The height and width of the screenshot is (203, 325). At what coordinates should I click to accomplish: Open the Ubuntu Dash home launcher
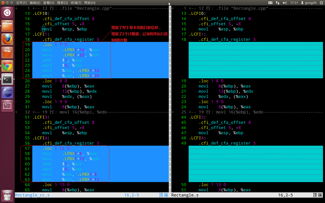7,12
